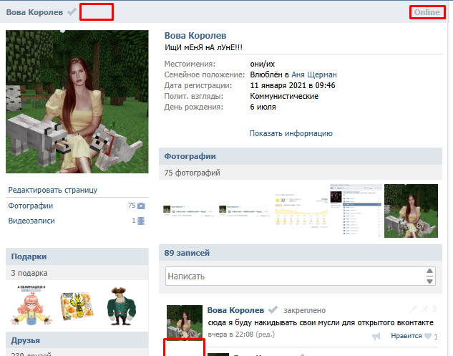Screen dimensions: 453x356
Task: Click the film strip icon beside Видеозаписи
Action: pos(141,221)
